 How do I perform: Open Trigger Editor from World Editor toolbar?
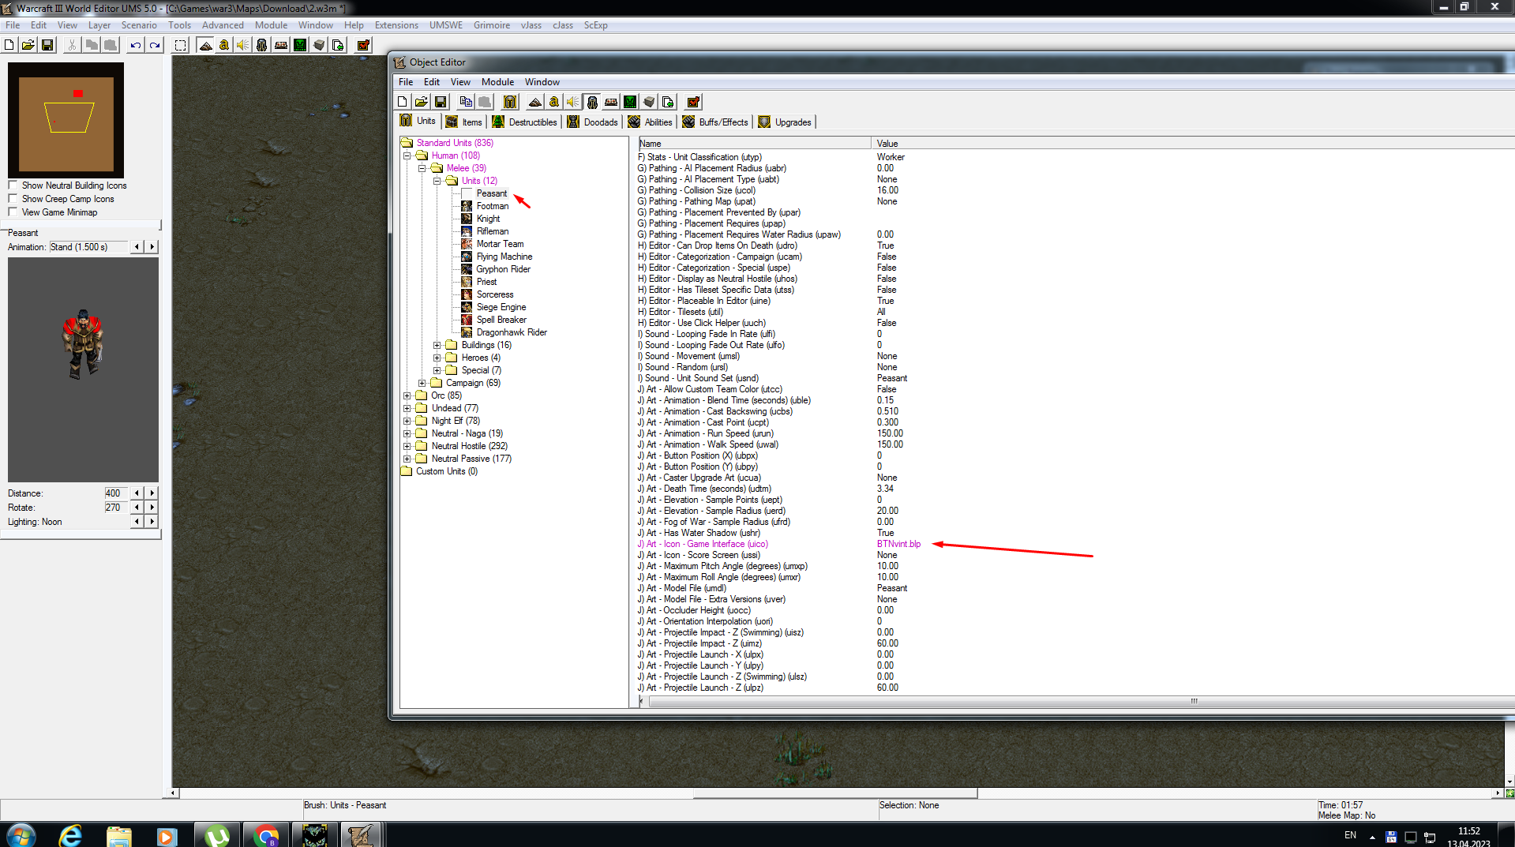224,45
